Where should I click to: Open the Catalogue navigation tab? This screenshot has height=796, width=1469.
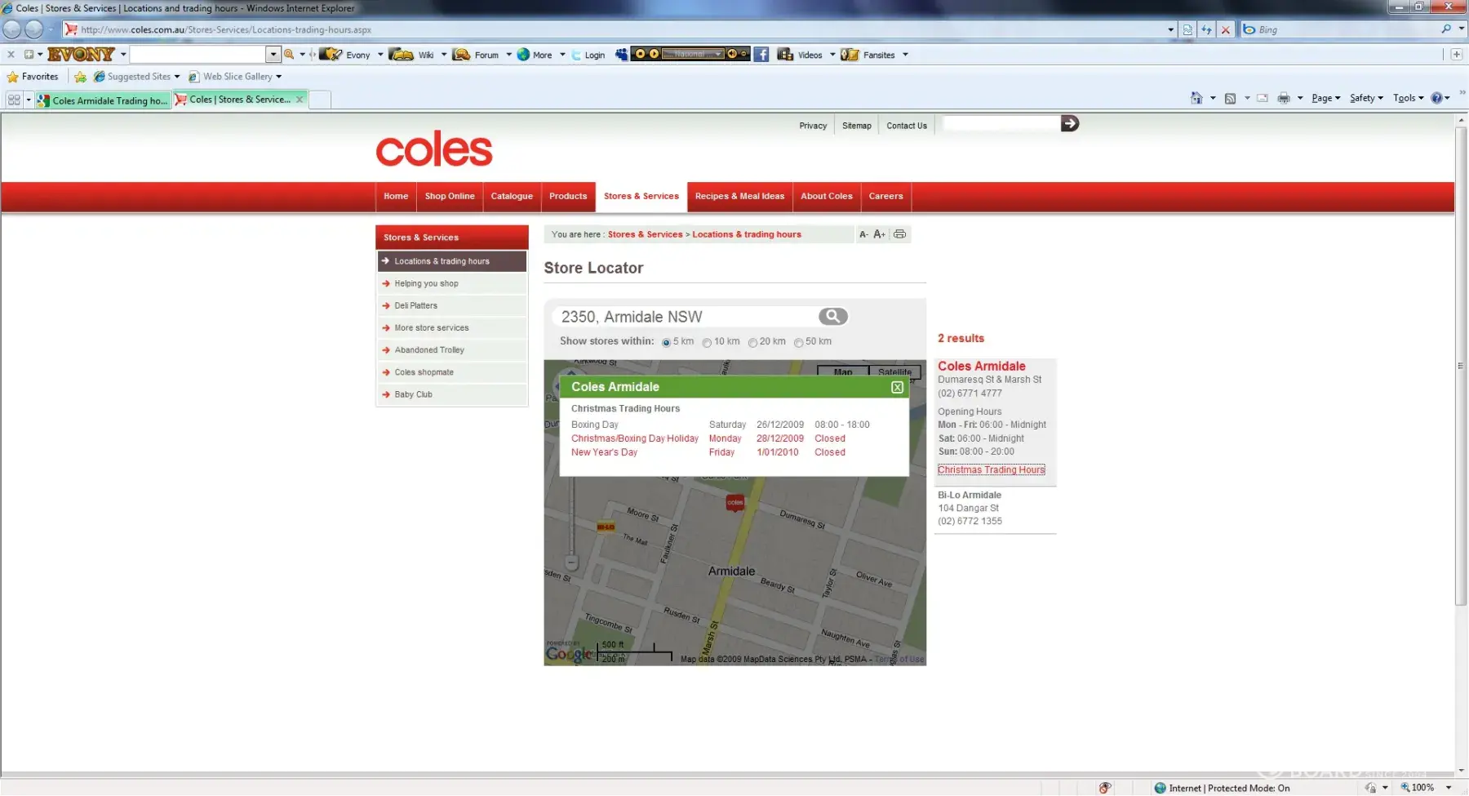click(512, 197)
